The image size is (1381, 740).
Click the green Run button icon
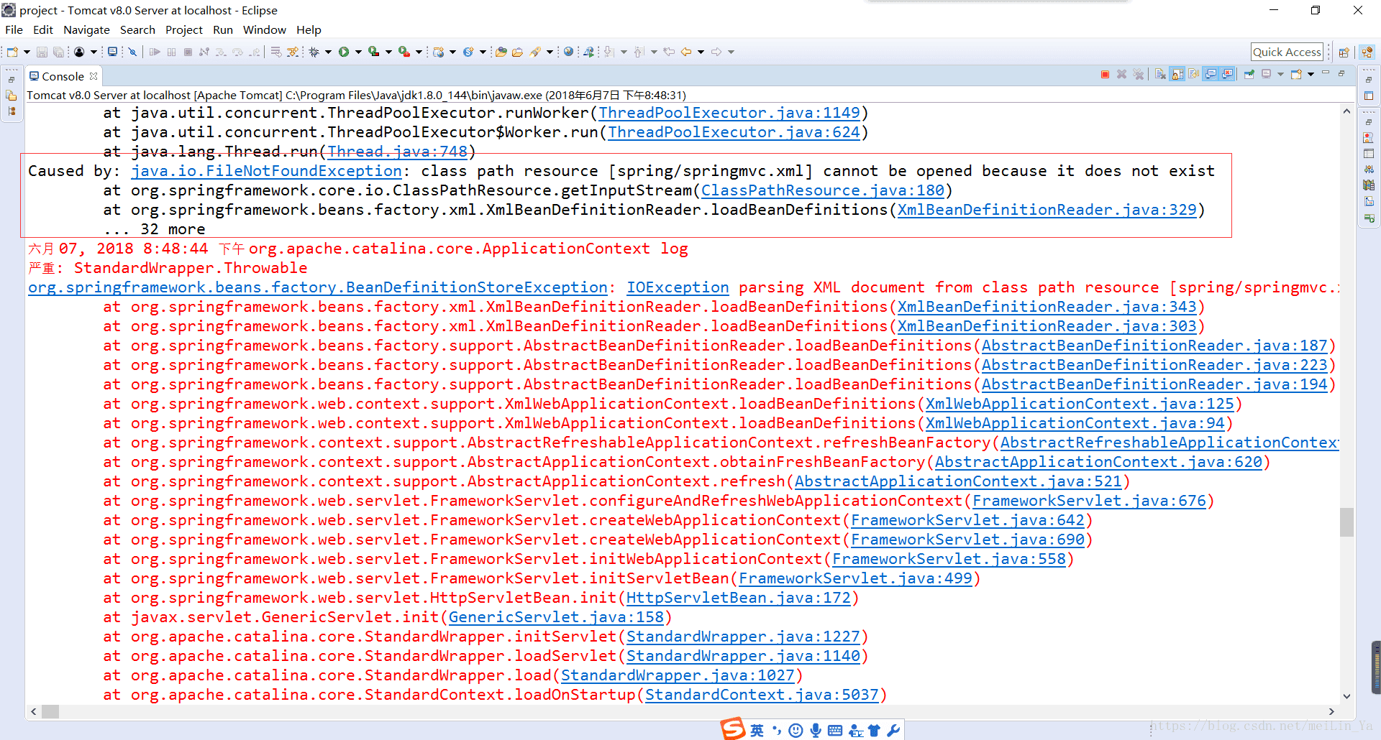pos(344,52)
